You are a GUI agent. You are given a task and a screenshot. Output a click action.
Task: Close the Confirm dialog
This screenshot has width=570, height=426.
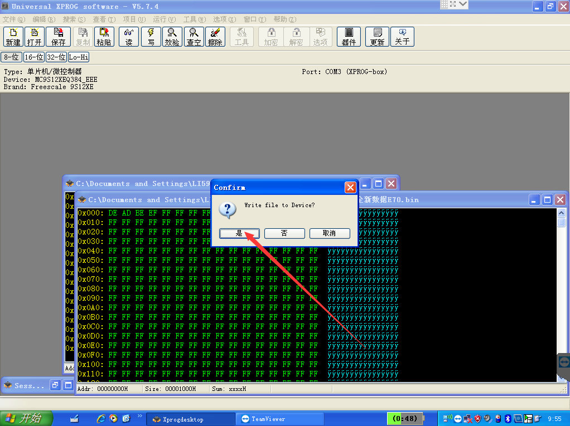tap(350, 187)
